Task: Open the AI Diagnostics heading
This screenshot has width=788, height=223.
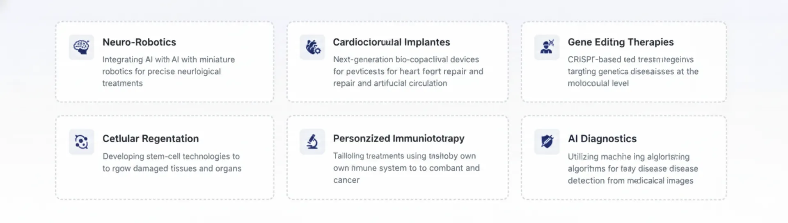Action: [602, 139]
